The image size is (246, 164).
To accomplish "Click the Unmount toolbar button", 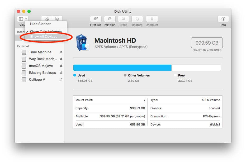I will pos(152,19).
